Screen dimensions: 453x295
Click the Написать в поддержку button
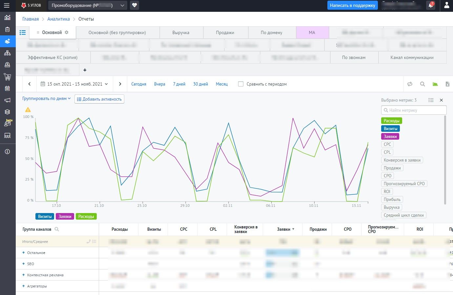point(352,6)
